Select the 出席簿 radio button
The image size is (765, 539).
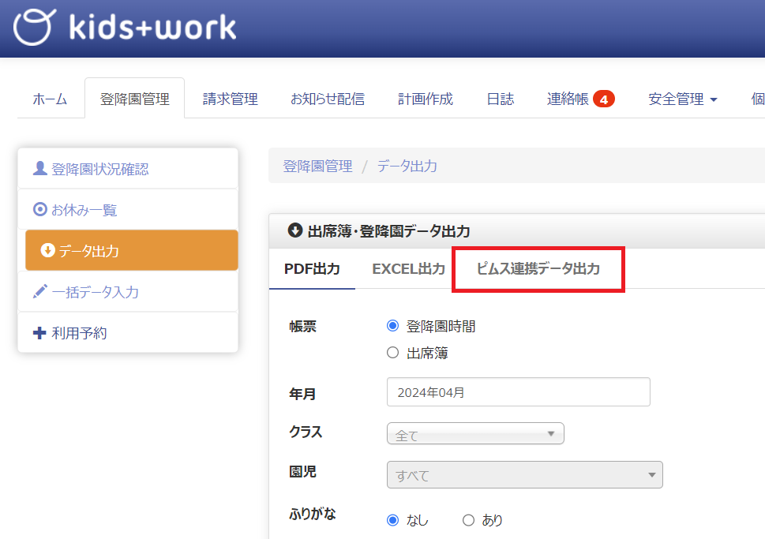(x=392, y=353)
